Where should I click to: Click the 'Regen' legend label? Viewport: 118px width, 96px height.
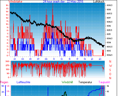click(4, 82)
